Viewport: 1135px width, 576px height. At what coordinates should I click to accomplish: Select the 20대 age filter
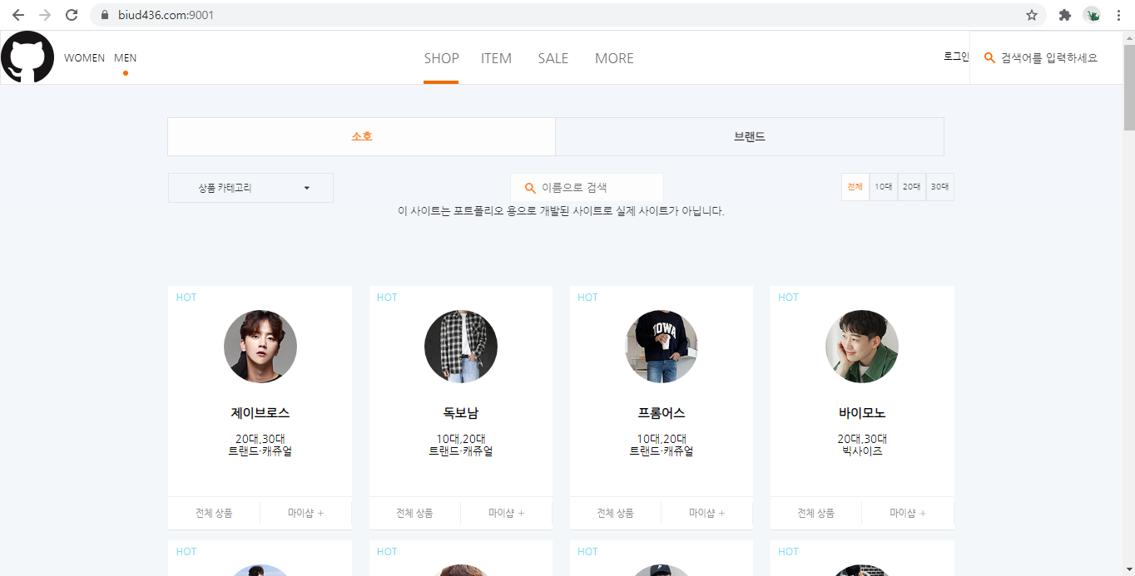click(911, 187)
